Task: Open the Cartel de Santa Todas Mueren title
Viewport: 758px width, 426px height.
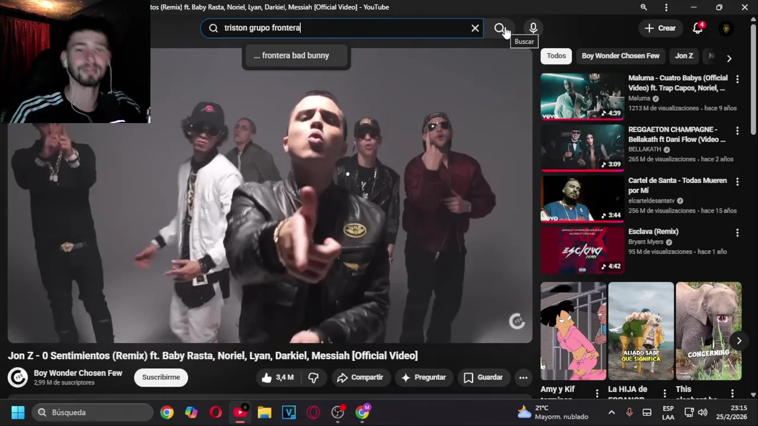Action: click(677, 185)
